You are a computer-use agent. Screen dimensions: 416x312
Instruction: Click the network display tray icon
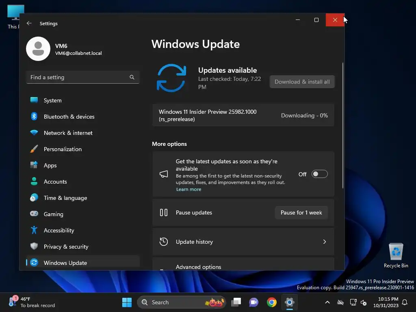click(353, 302)
